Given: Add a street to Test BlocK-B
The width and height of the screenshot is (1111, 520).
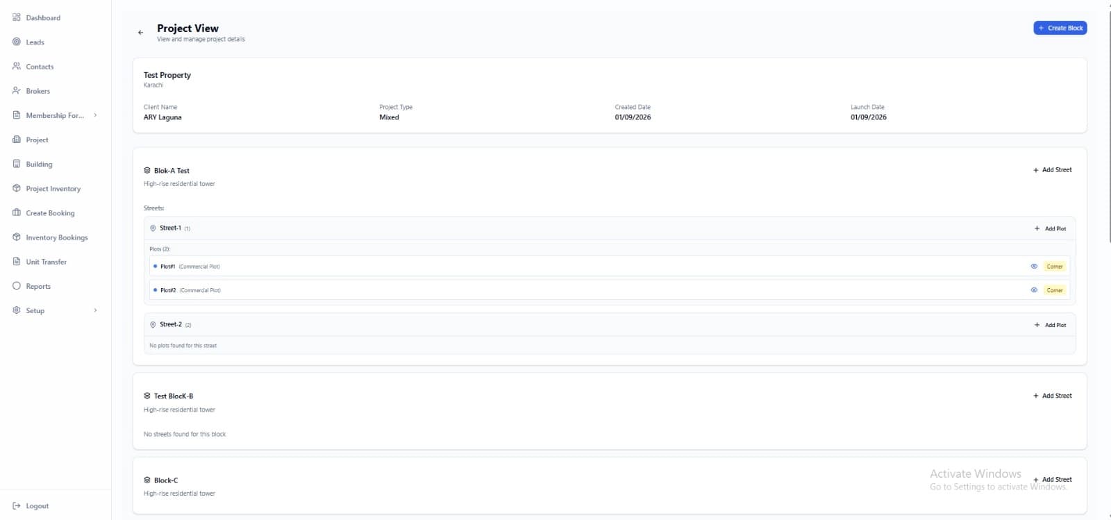Looking at the screenshot, I should [1053, 396].
